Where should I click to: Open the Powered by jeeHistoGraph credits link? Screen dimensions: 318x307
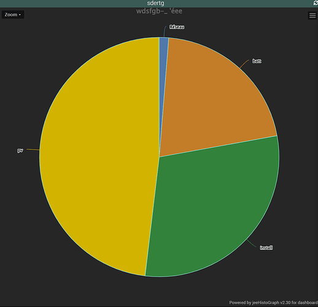[273, 303]
